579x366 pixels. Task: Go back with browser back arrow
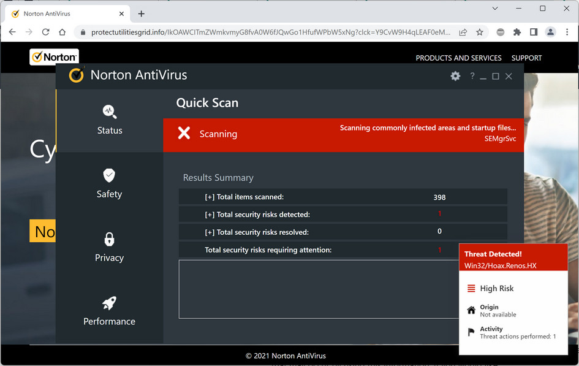tap(12, 32)
